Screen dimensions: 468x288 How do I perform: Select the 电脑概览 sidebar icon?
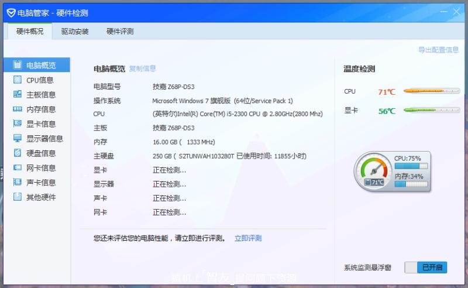point(18,64)
